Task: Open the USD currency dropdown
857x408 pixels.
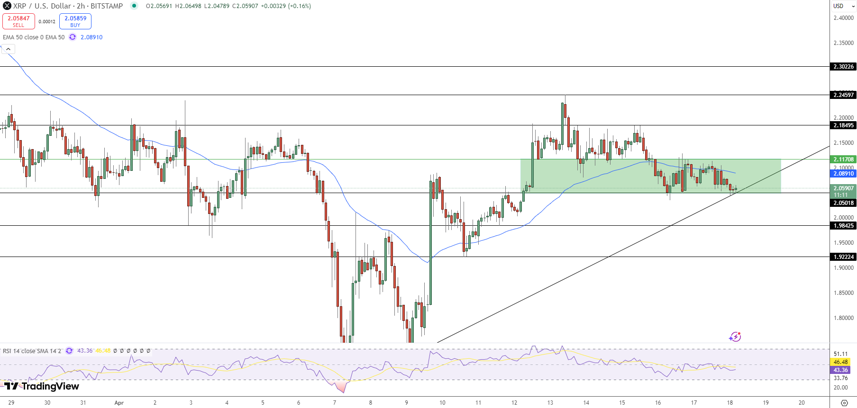Action: (x=843, y=6)
